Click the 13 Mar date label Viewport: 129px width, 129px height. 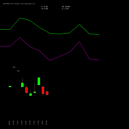coord(26,123)
